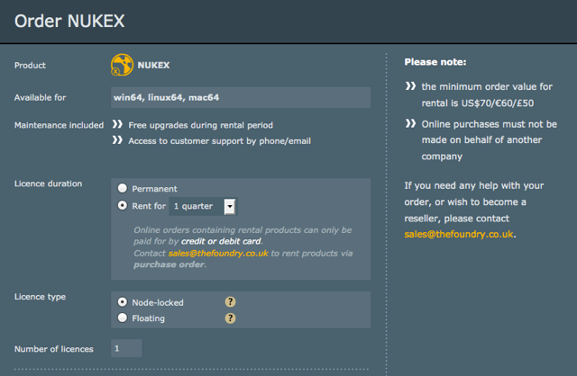
Task: Click the 'Product' label
Action: [x=30, y=66]
